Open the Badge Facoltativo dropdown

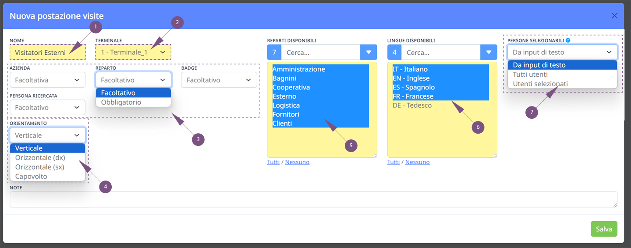tap(219, 80)
